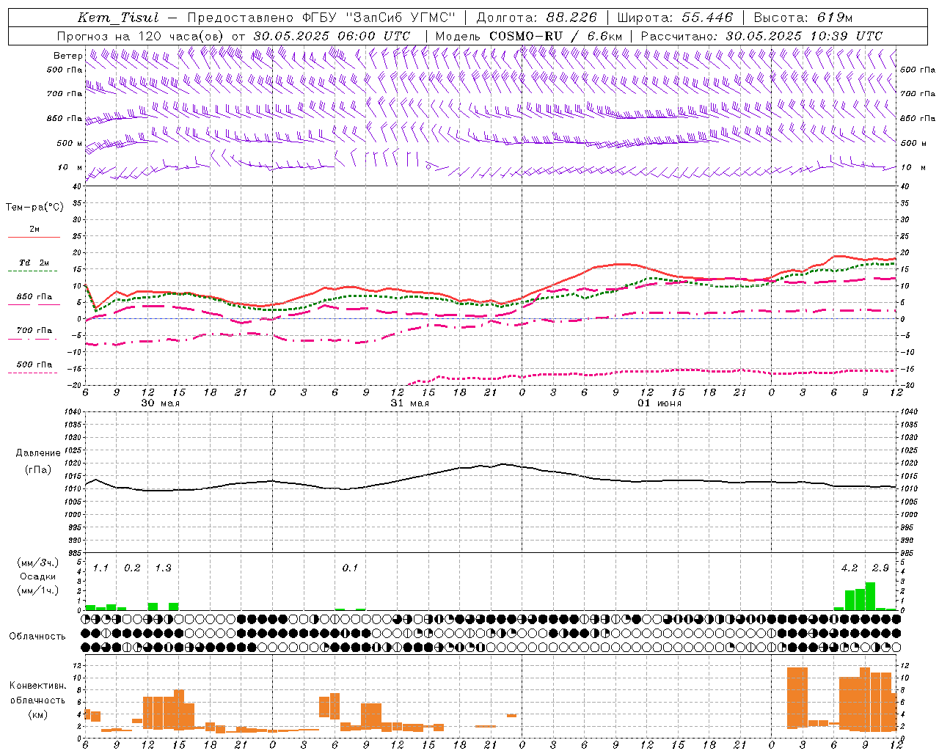Click the 30 мая date label
The width and height of the screenshot is (939, 751).
click(160, 403)
